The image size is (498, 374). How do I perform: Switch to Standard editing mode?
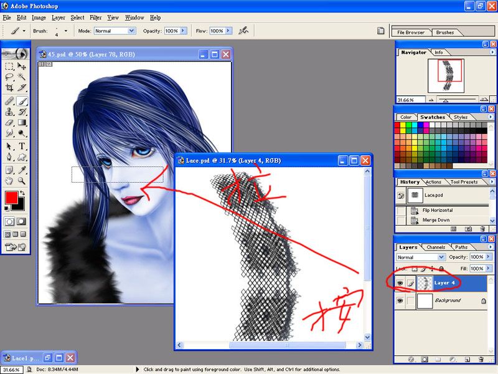[9, 221]
